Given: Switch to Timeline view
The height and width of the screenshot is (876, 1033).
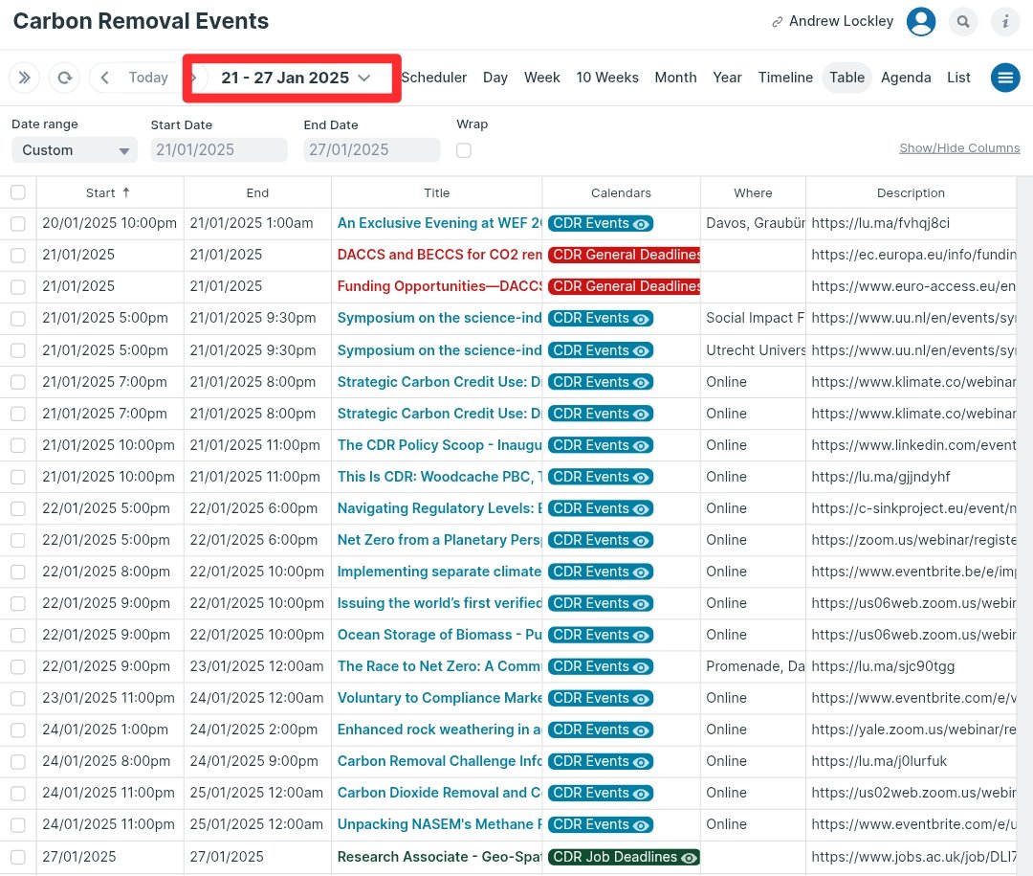Looking at the screenshot, I should 785,78.
